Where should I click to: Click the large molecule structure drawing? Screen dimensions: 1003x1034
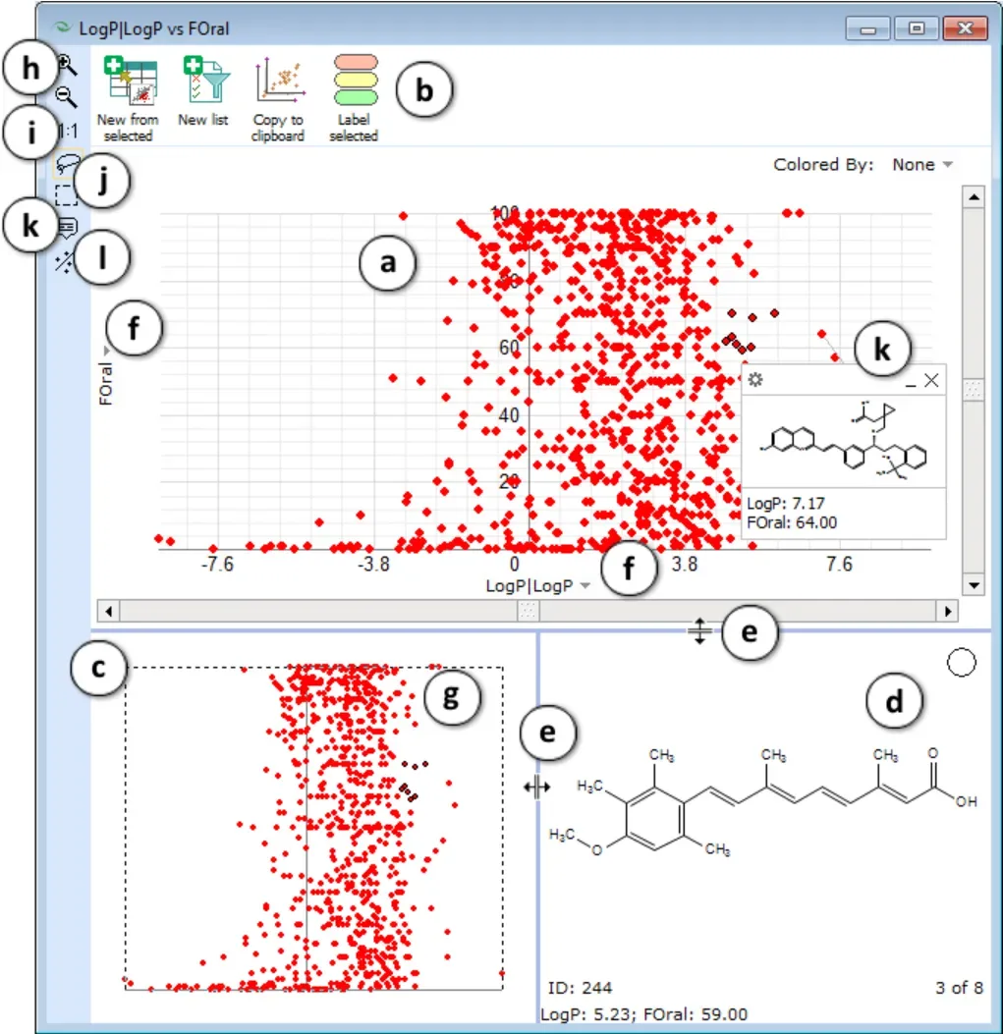(x=763, y=801)
